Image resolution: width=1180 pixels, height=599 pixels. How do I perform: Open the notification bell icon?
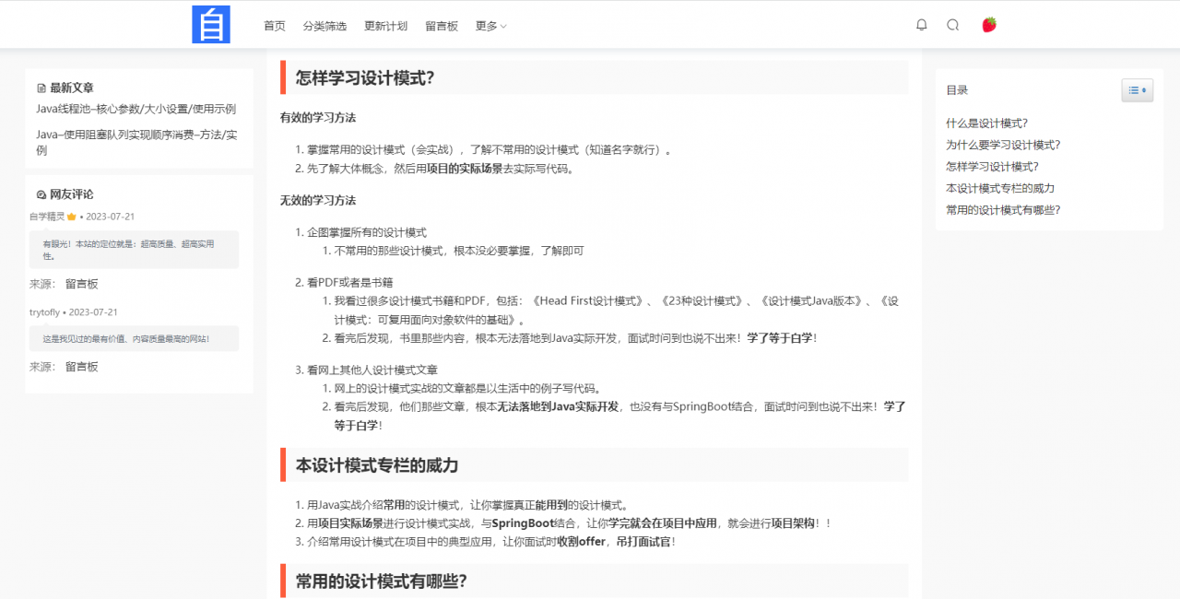[x=921, y=25]
